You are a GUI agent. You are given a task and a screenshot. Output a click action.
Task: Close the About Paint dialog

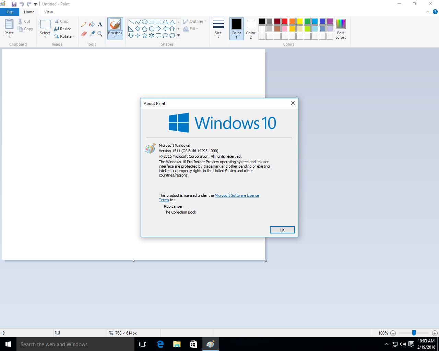point(293,103)
